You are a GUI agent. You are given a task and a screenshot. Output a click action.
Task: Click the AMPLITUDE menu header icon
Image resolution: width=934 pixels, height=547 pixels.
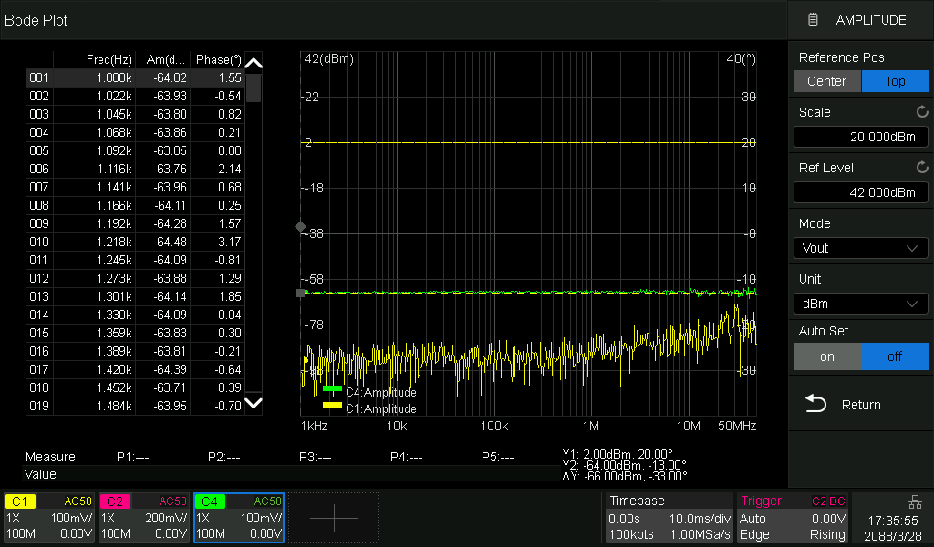click(x=814, y=20)
